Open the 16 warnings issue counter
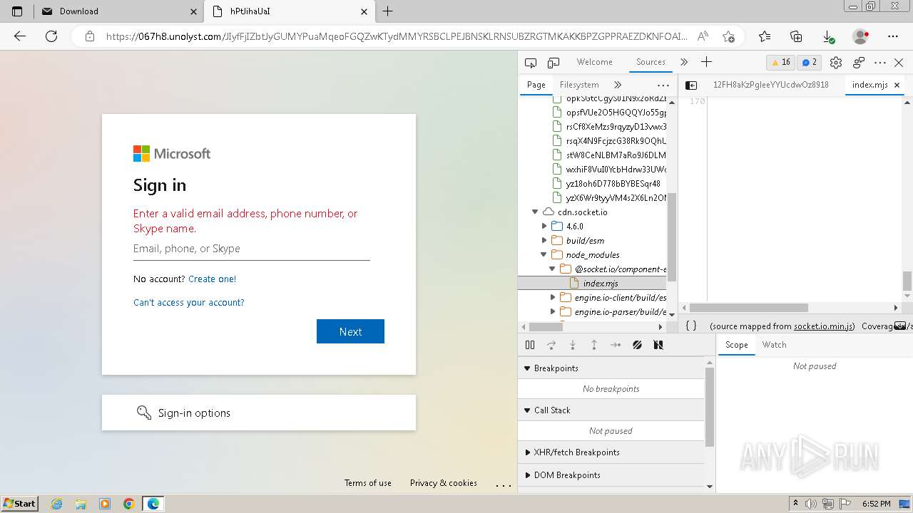The width and height of the screenshot is (913, 513). pyautogui.click(x=780, y=62)
